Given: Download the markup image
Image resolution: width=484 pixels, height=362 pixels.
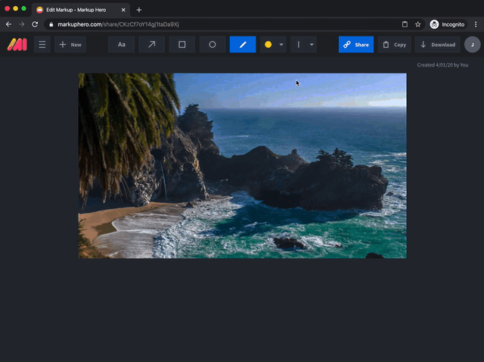Looking at the screenshot, I should 437,45.
